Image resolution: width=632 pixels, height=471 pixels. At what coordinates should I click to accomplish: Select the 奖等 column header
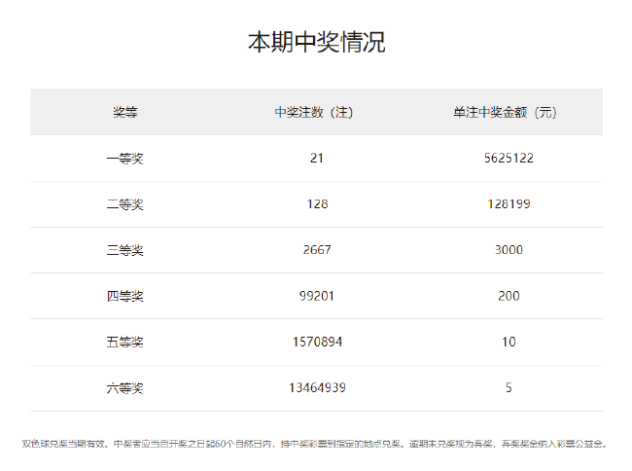pyautogui.click(x=124, y=112)
